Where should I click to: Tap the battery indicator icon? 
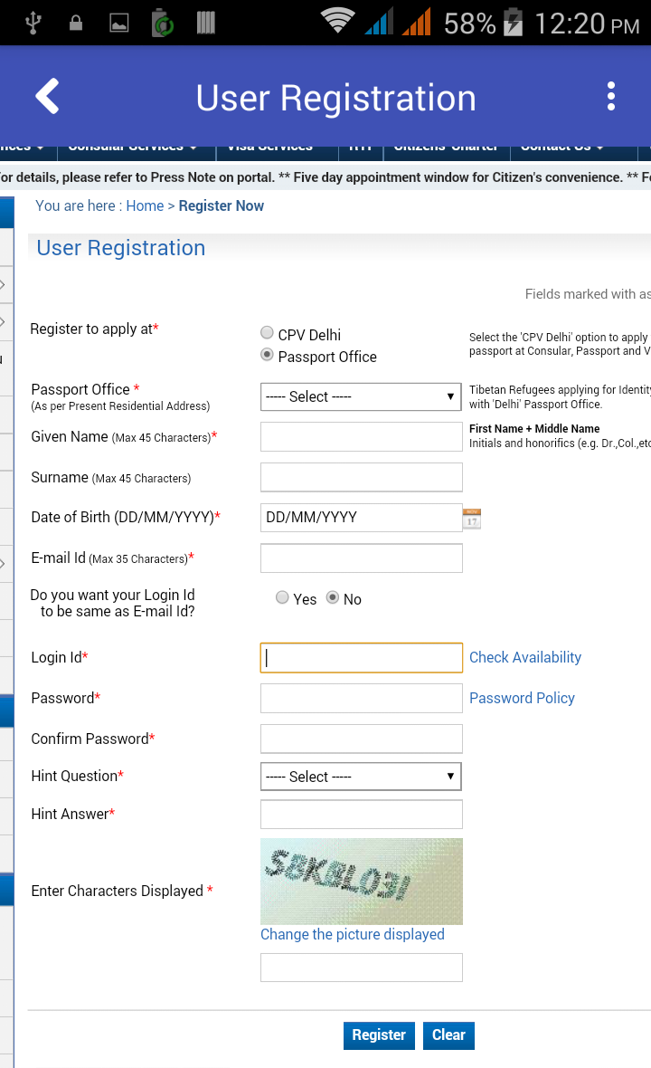(513, 23)
